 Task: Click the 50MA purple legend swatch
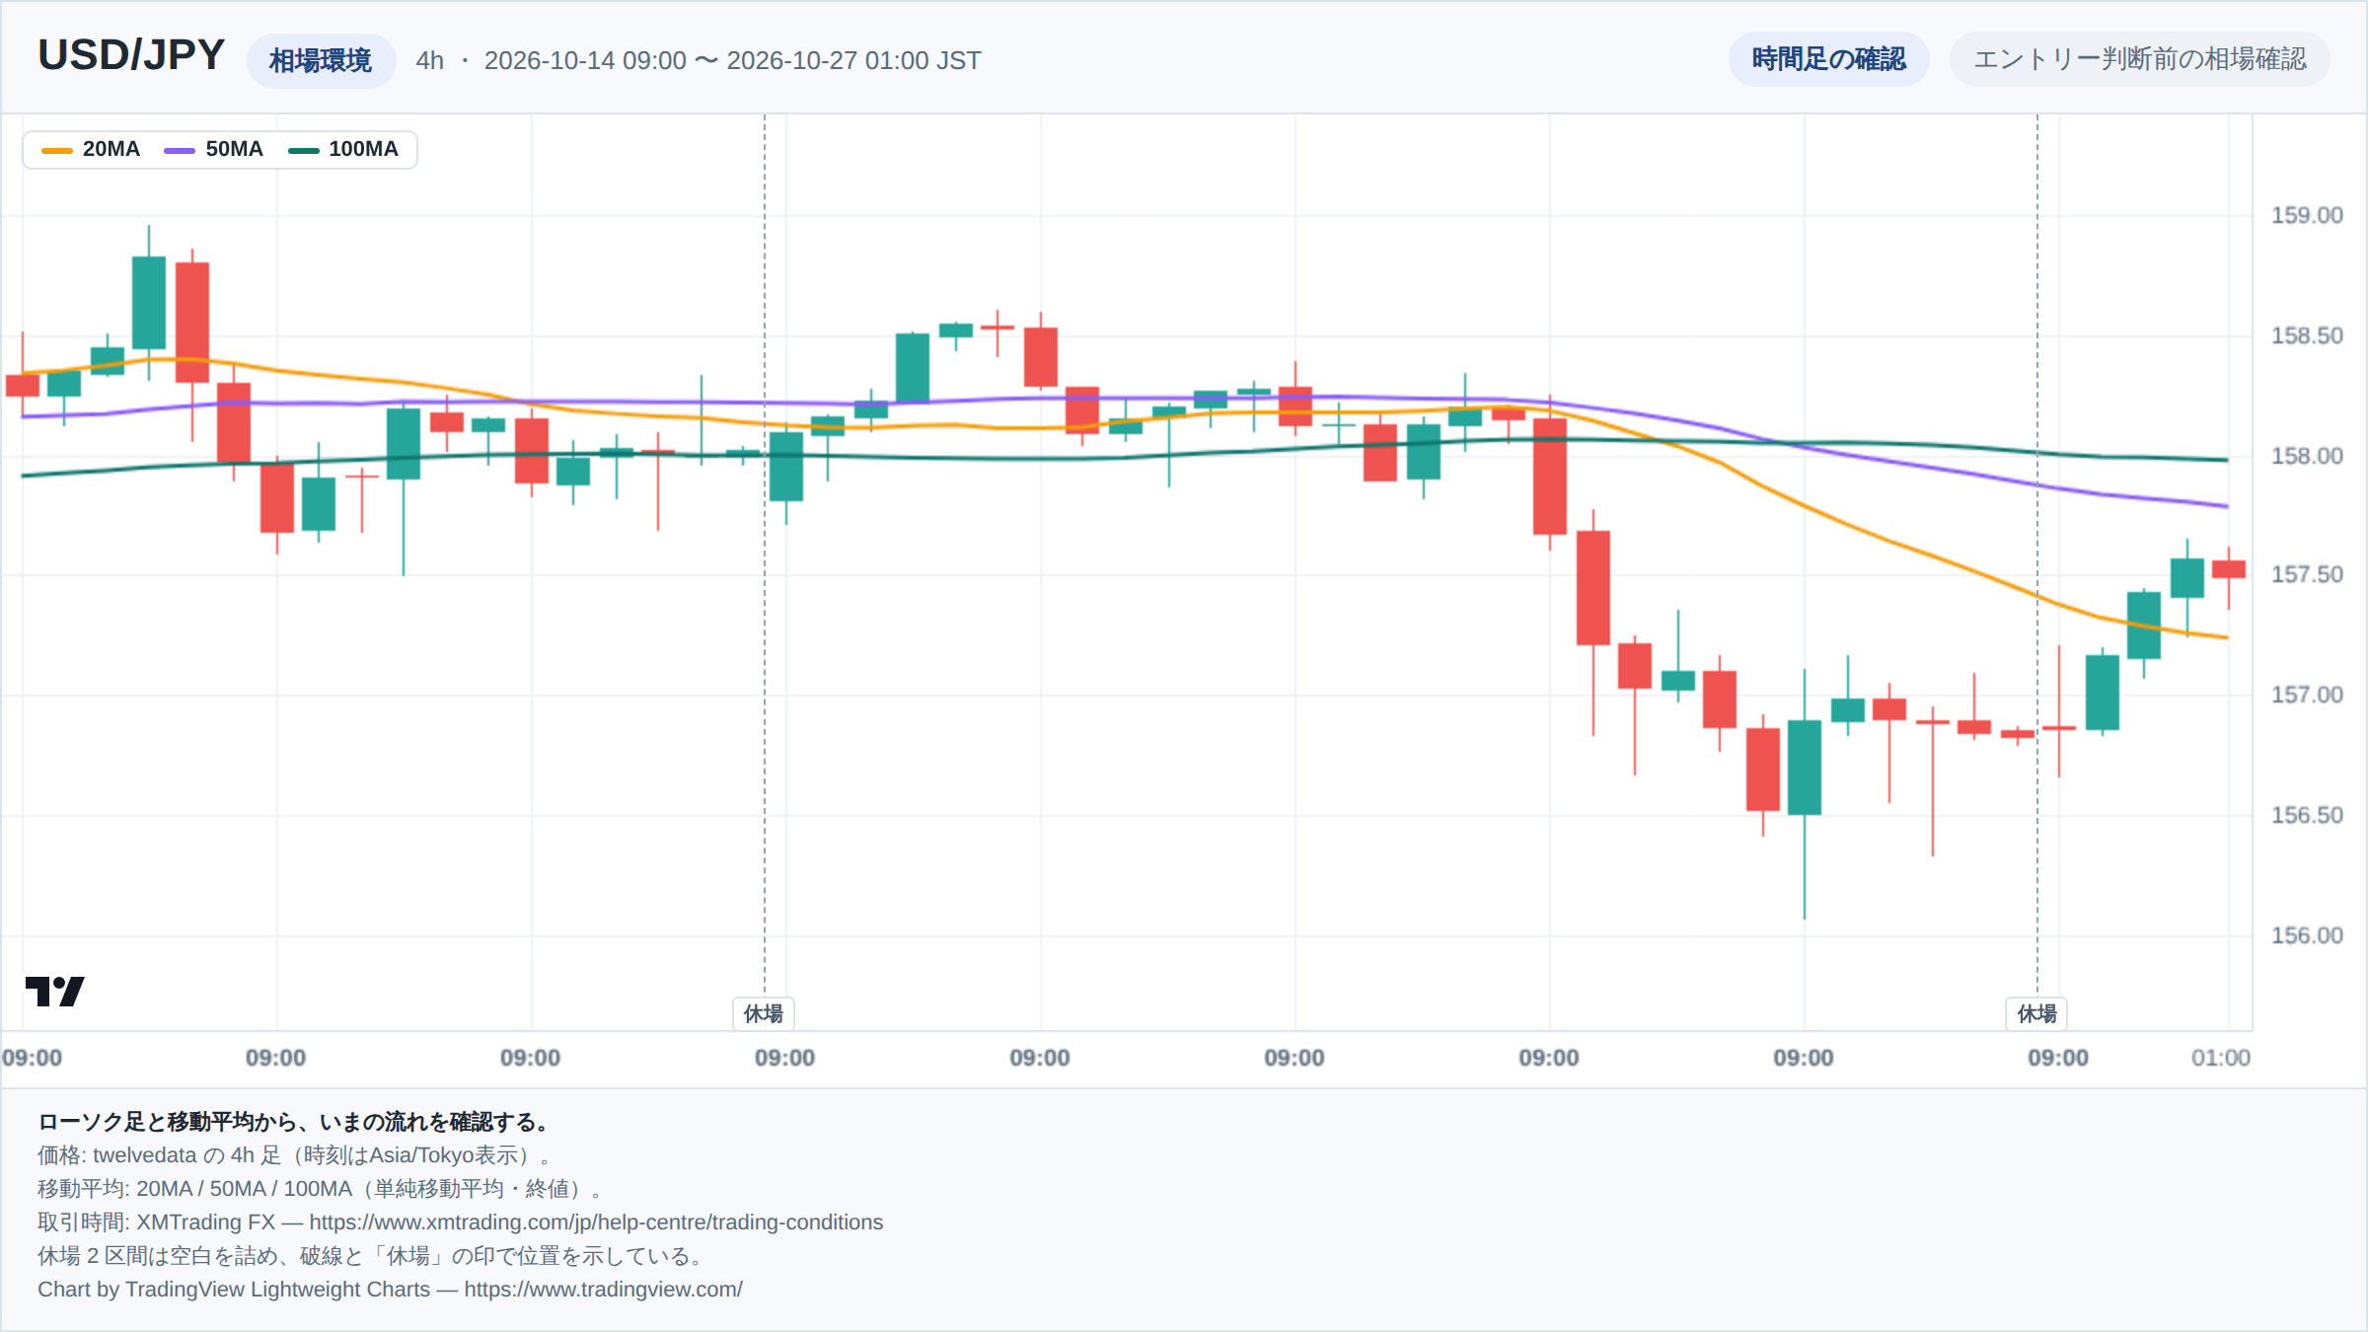180,150
